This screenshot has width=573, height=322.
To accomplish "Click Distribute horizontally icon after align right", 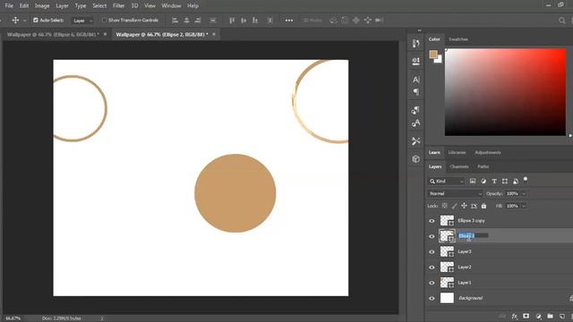I will [213, 21].
